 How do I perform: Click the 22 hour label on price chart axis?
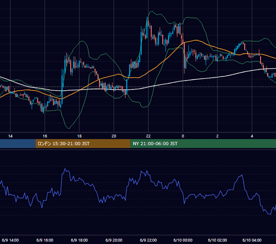(149, 136)
